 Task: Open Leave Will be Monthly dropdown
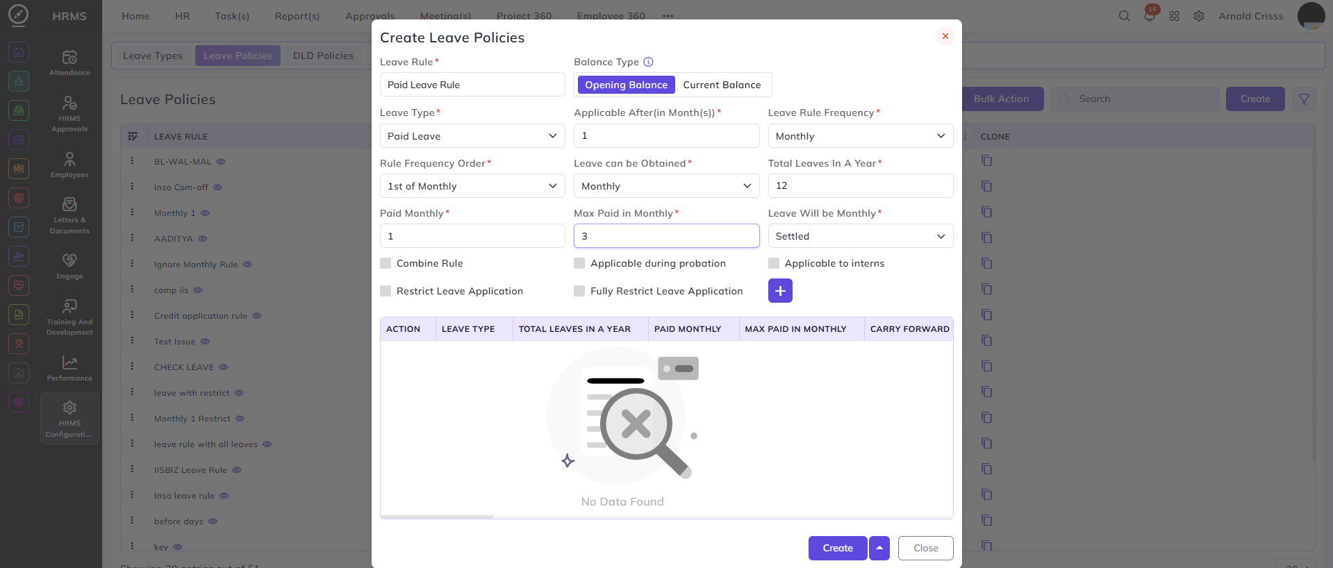(860, 236)
